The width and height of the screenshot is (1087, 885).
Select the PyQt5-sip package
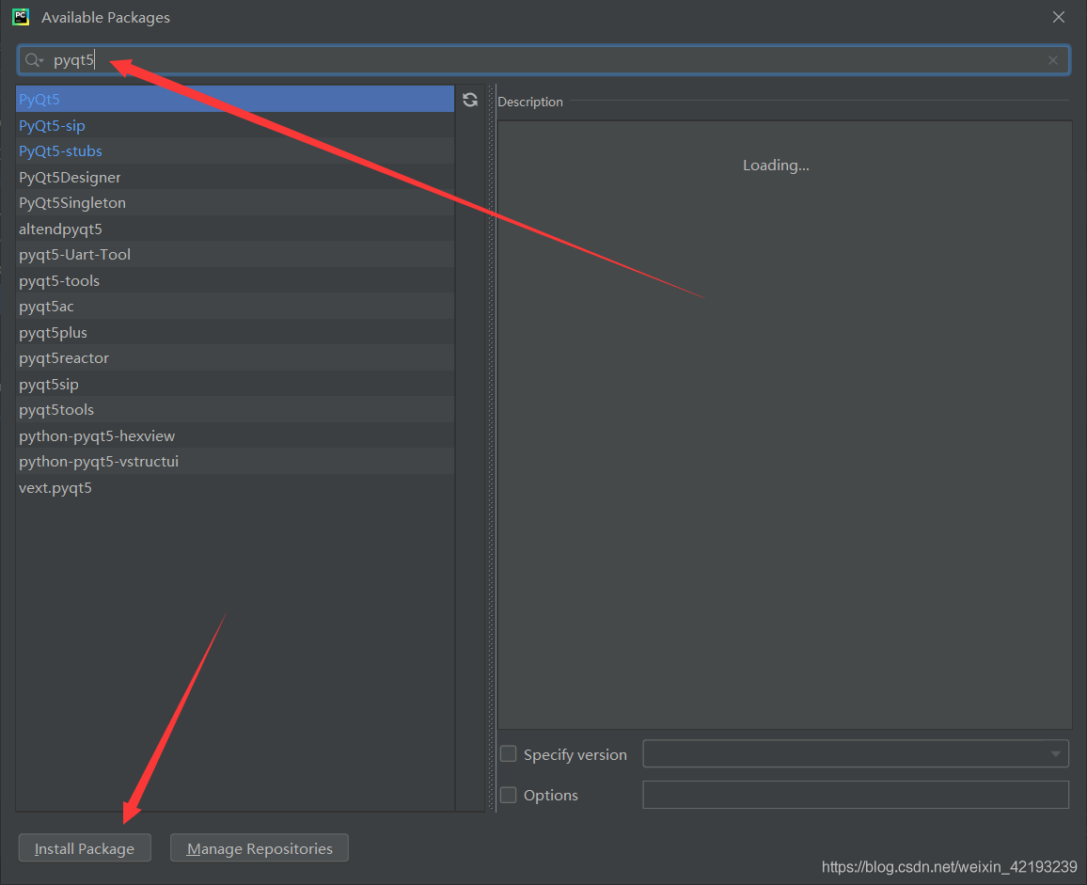235,125
